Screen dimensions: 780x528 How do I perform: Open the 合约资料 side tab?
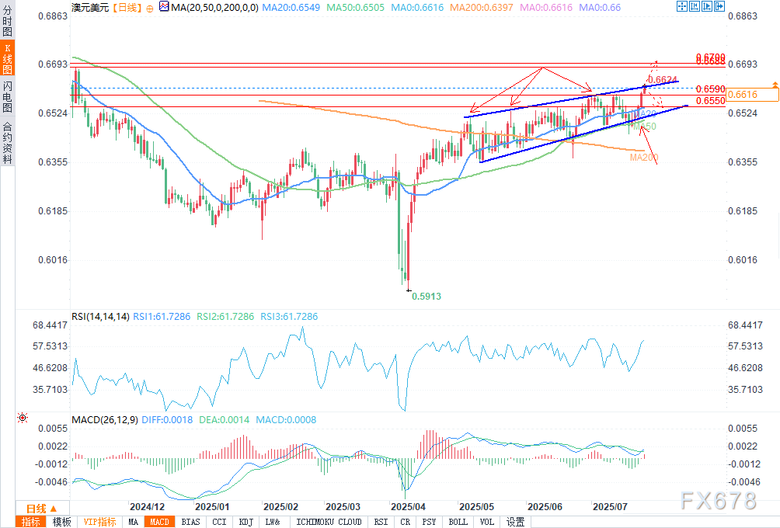pyautogui.click(x=7, y=143)
